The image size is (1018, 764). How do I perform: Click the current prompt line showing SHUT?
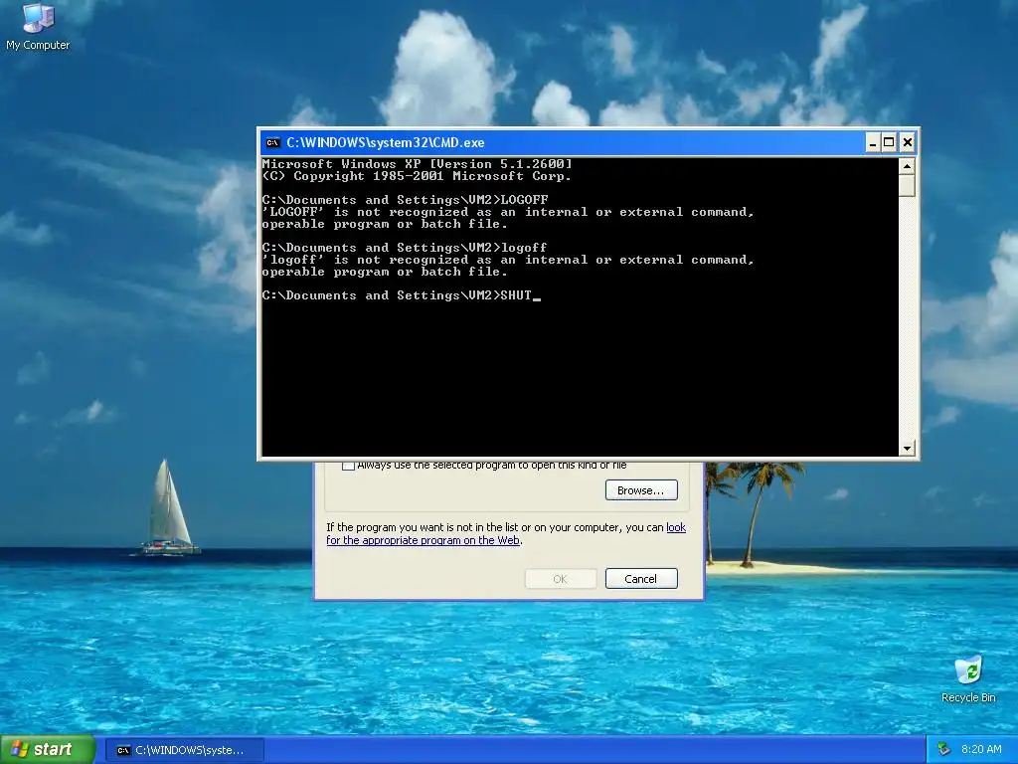(402, 295)
